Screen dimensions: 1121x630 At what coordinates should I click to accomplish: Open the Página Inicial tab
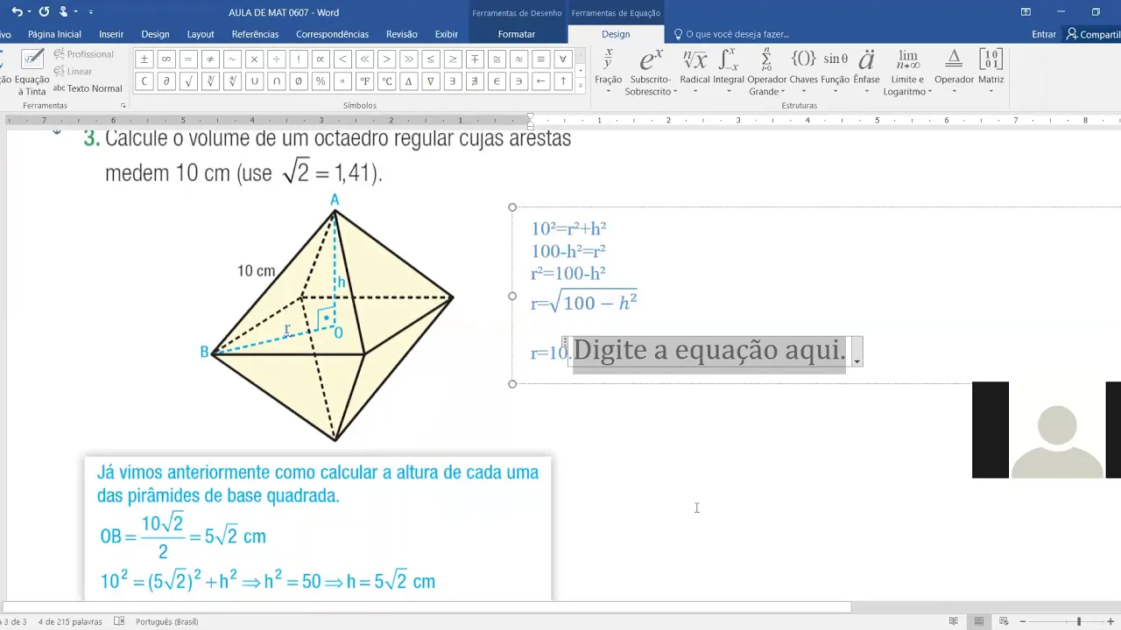tap(54, 34)
